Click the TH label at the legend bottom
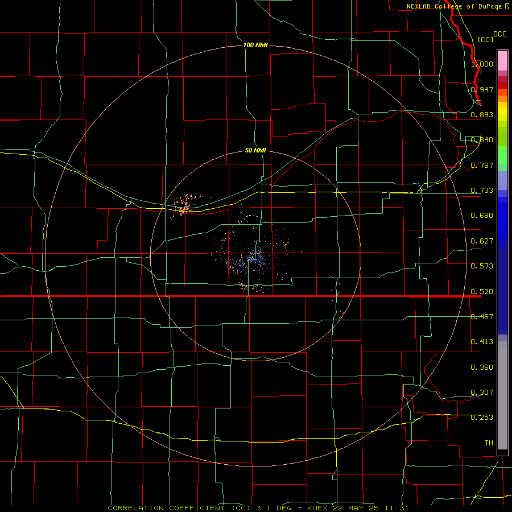 pyautogui.click(x=489, y=443)
